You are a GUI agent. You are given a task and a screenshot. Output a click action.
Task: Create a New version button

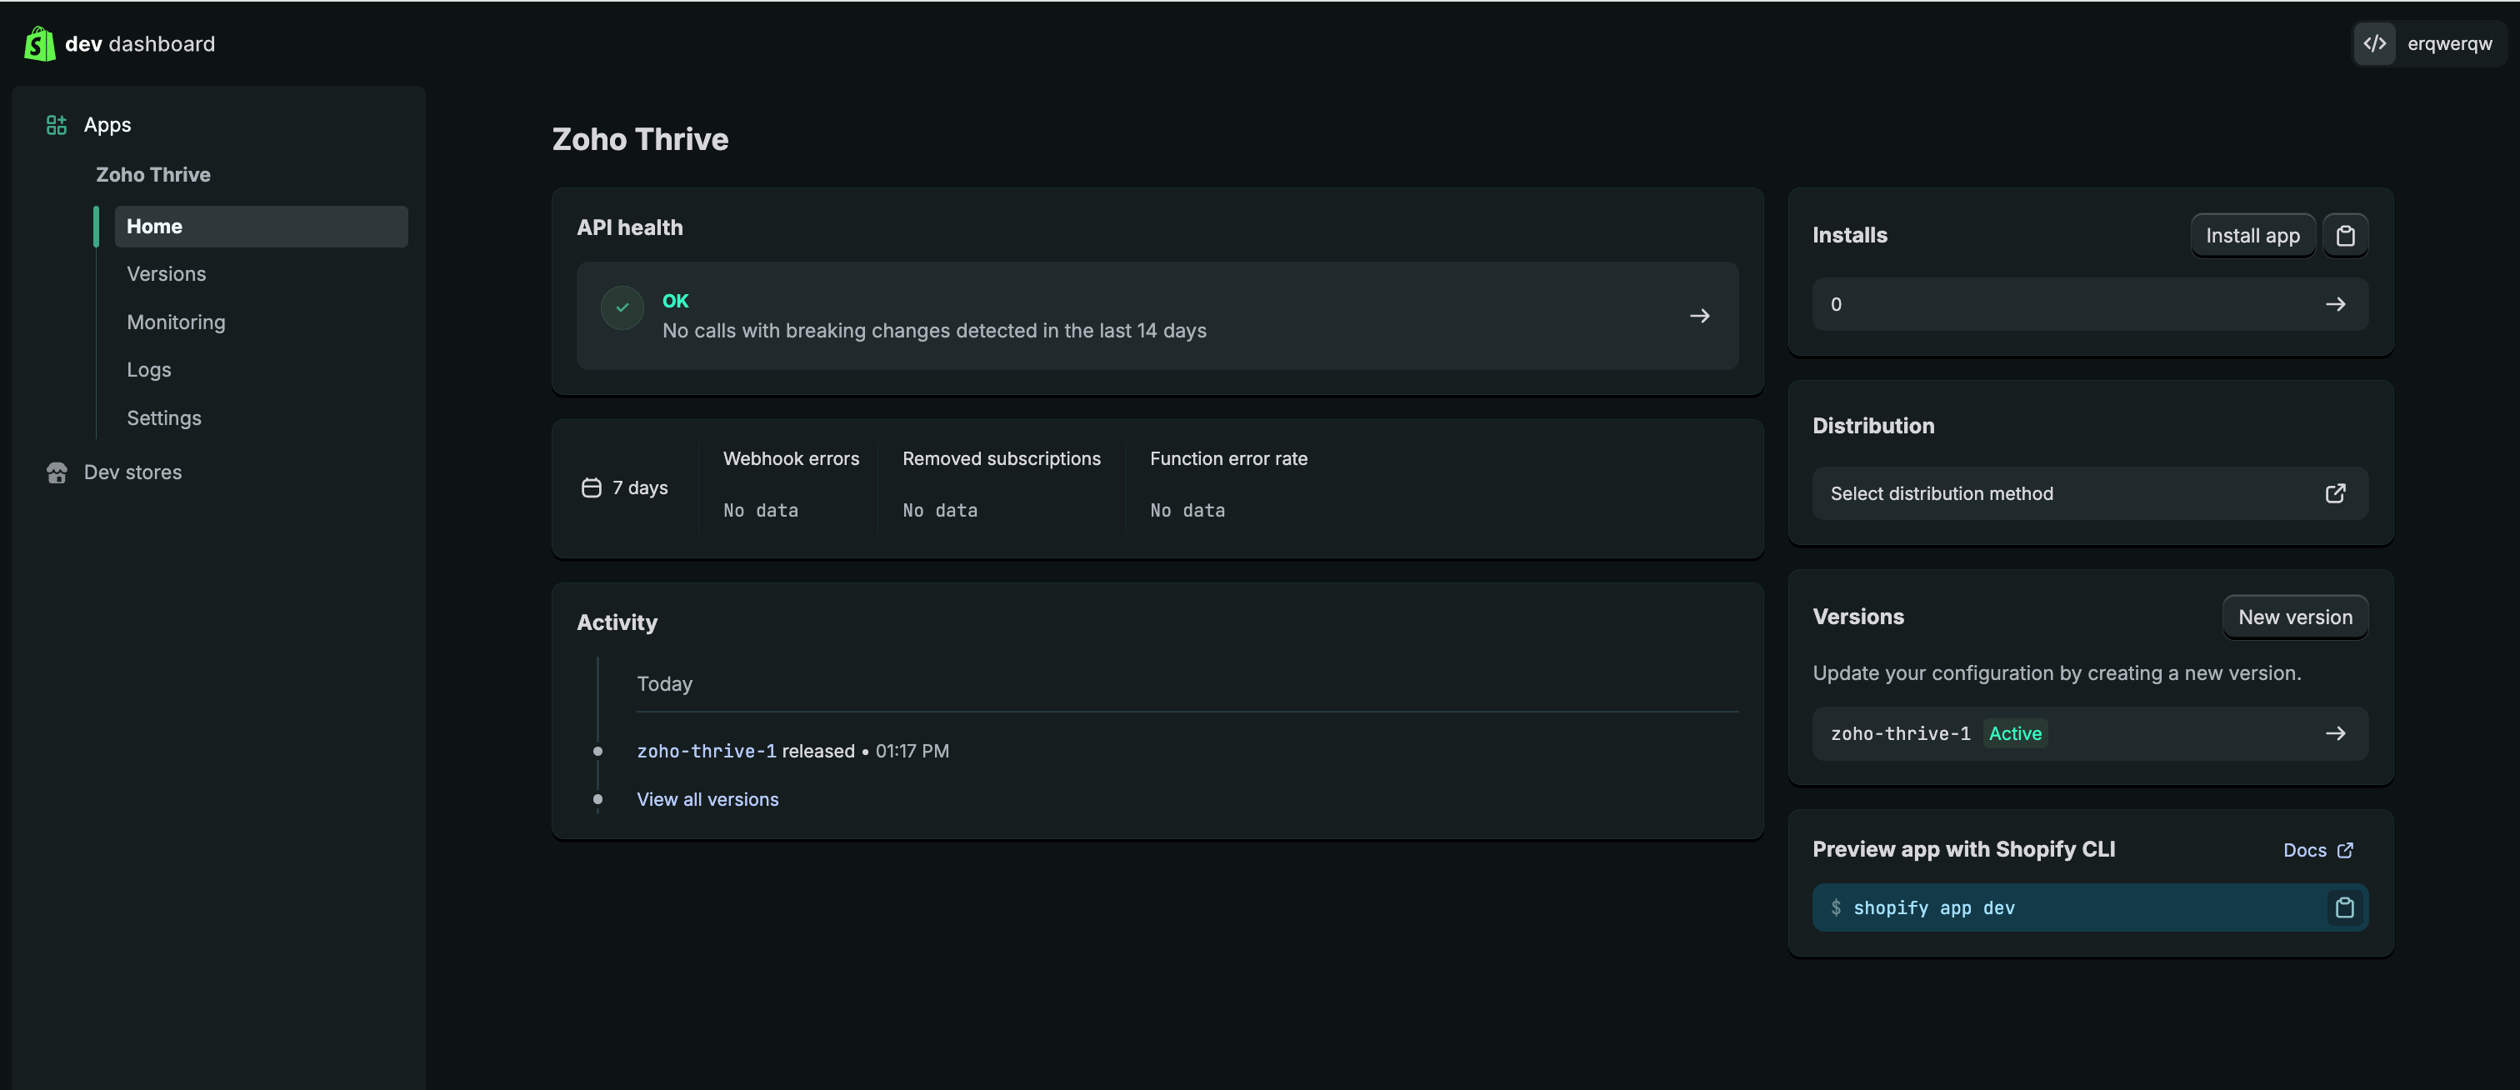[x=2295, y=617]
